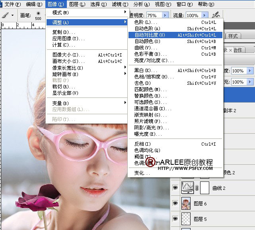Open the 编辑(E) menu
The height and width of the screenshot is (230, 255).
point(34,4)
